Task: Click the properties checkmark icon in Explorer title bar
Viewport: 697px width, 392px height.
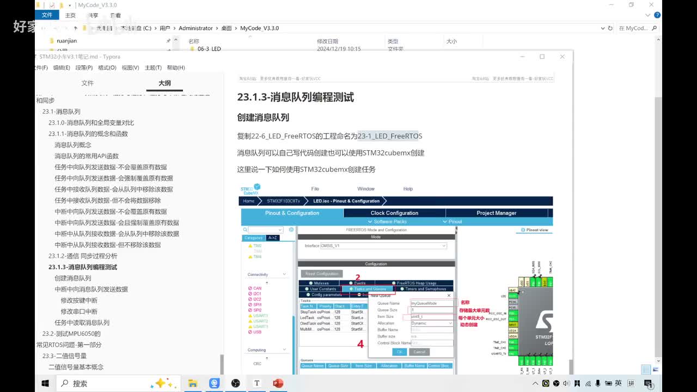Action: click(x=52, y=5)
